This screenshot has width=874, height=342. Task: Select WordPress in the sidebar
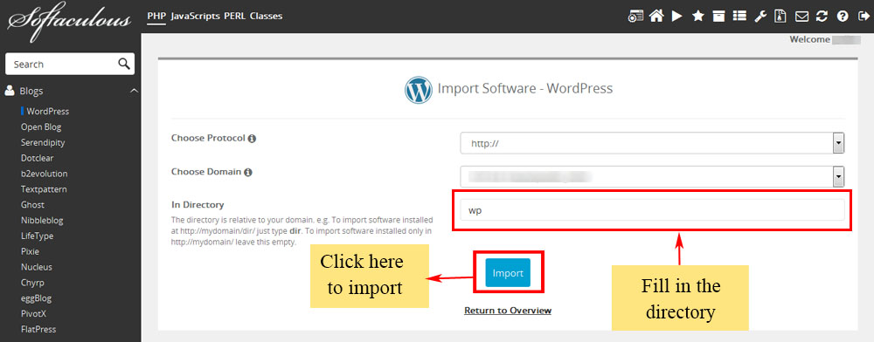click(48, 111)
